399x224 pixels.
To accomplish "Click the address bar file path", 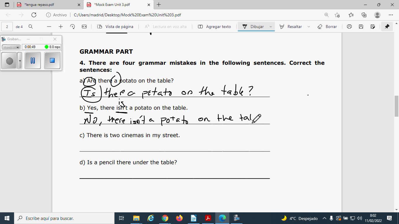I will pyautogui.click(x=127, y=15).
